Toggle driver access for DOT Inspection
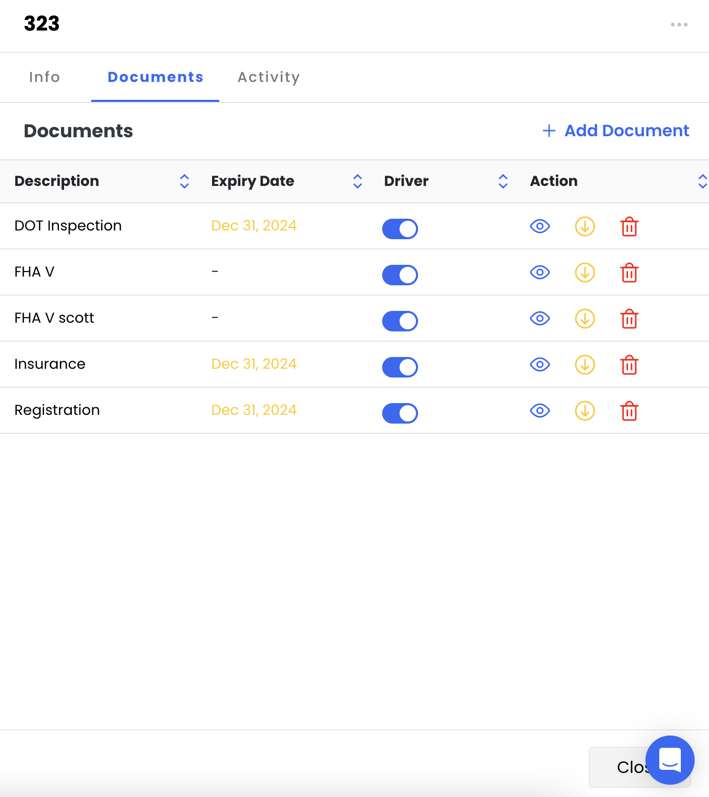This screenshot has width=709, height=797. pyautogui.click(x=400, y=229)
